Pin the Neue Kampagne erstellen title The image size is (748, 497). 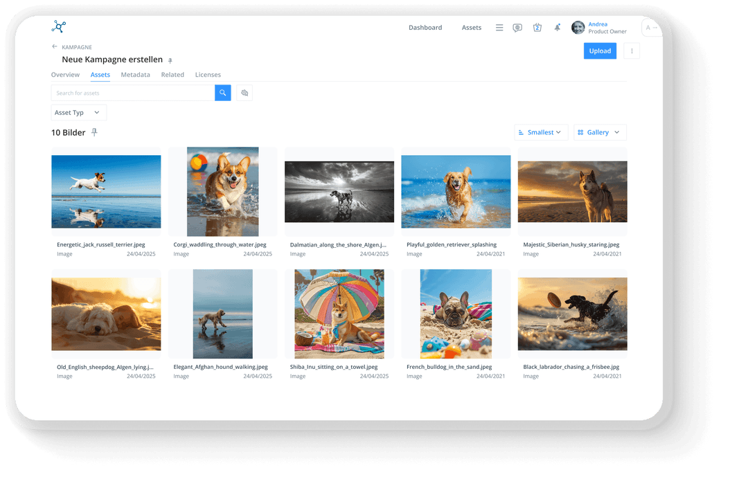click(x=170, y=61)
